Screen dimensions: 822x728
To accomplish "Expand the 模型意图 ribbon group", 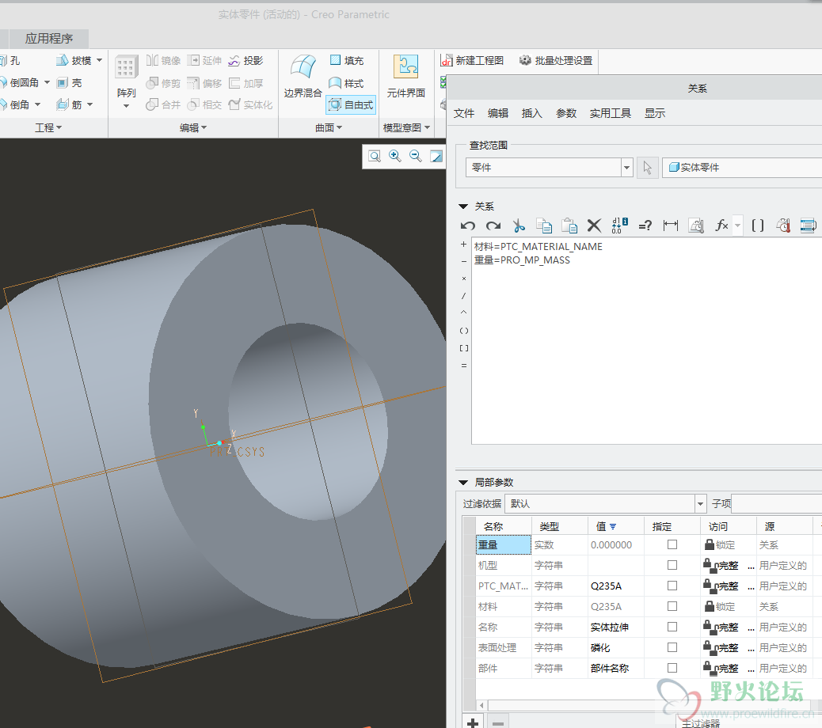I will 406,127.
